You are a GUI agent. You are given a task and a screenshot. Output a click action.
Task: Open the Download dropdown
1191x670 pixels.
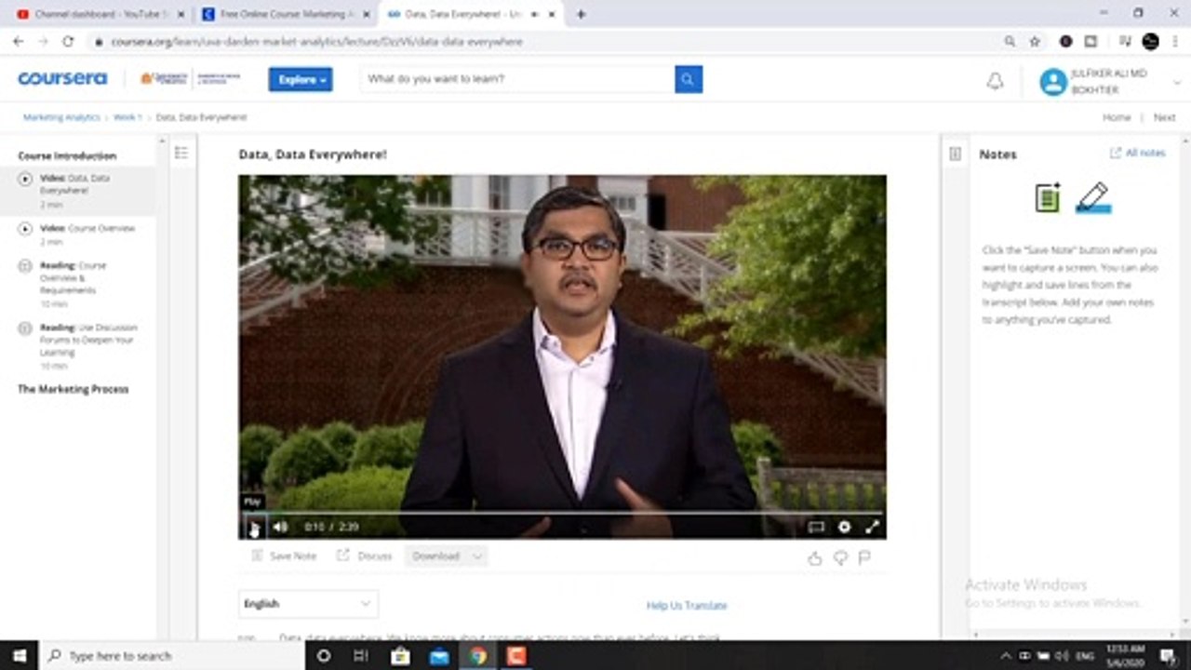tap(447, 556)
